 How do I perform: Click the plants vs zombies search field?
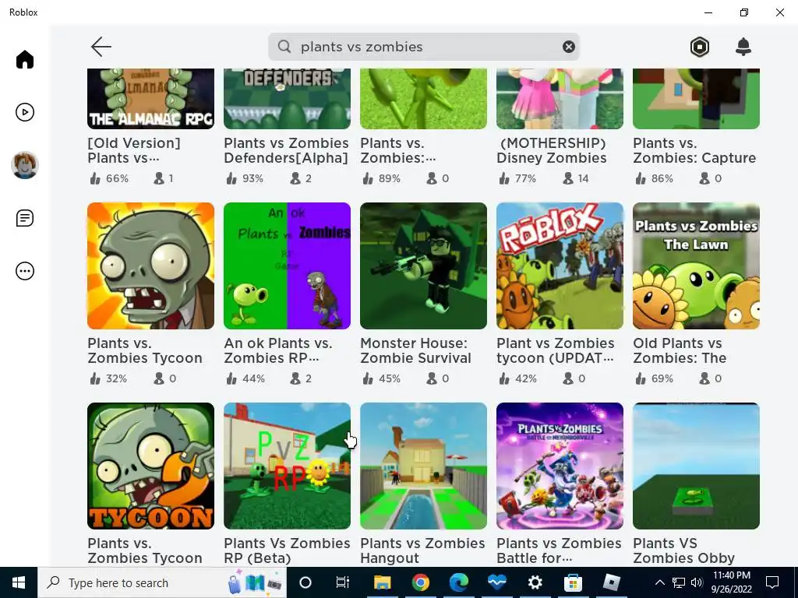click(x=423, y=47)
